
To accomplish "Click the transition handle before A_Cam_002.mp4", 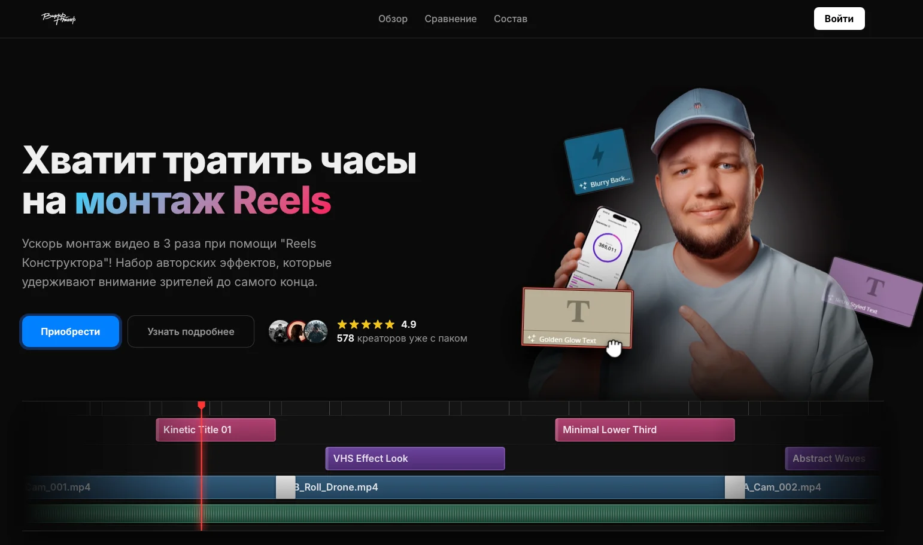I will coord(734,487).
